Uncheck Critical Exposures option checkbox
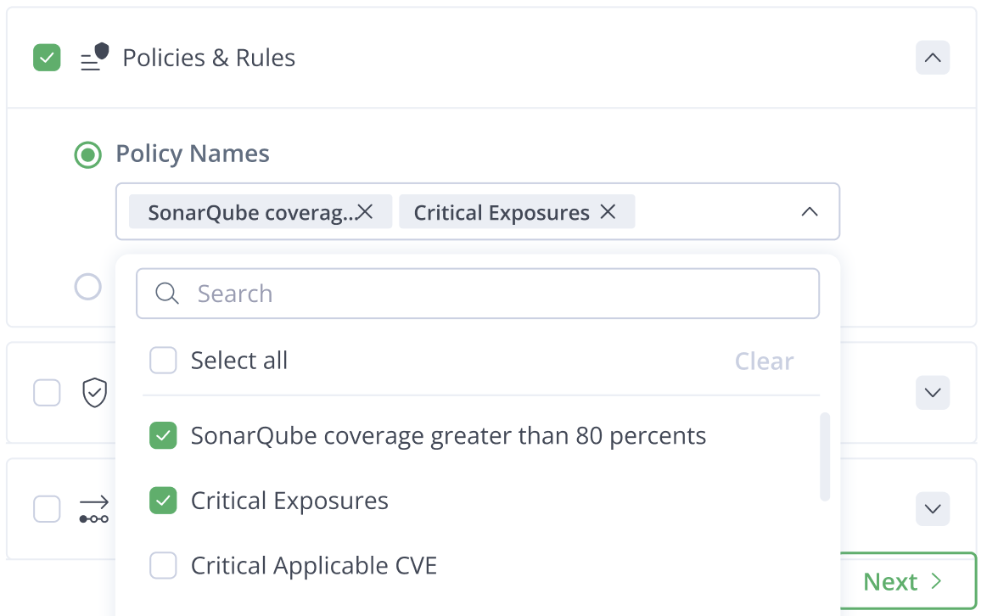Image resolution: width=998 pixels, height=616 pixels. click(x=163, y=501)
